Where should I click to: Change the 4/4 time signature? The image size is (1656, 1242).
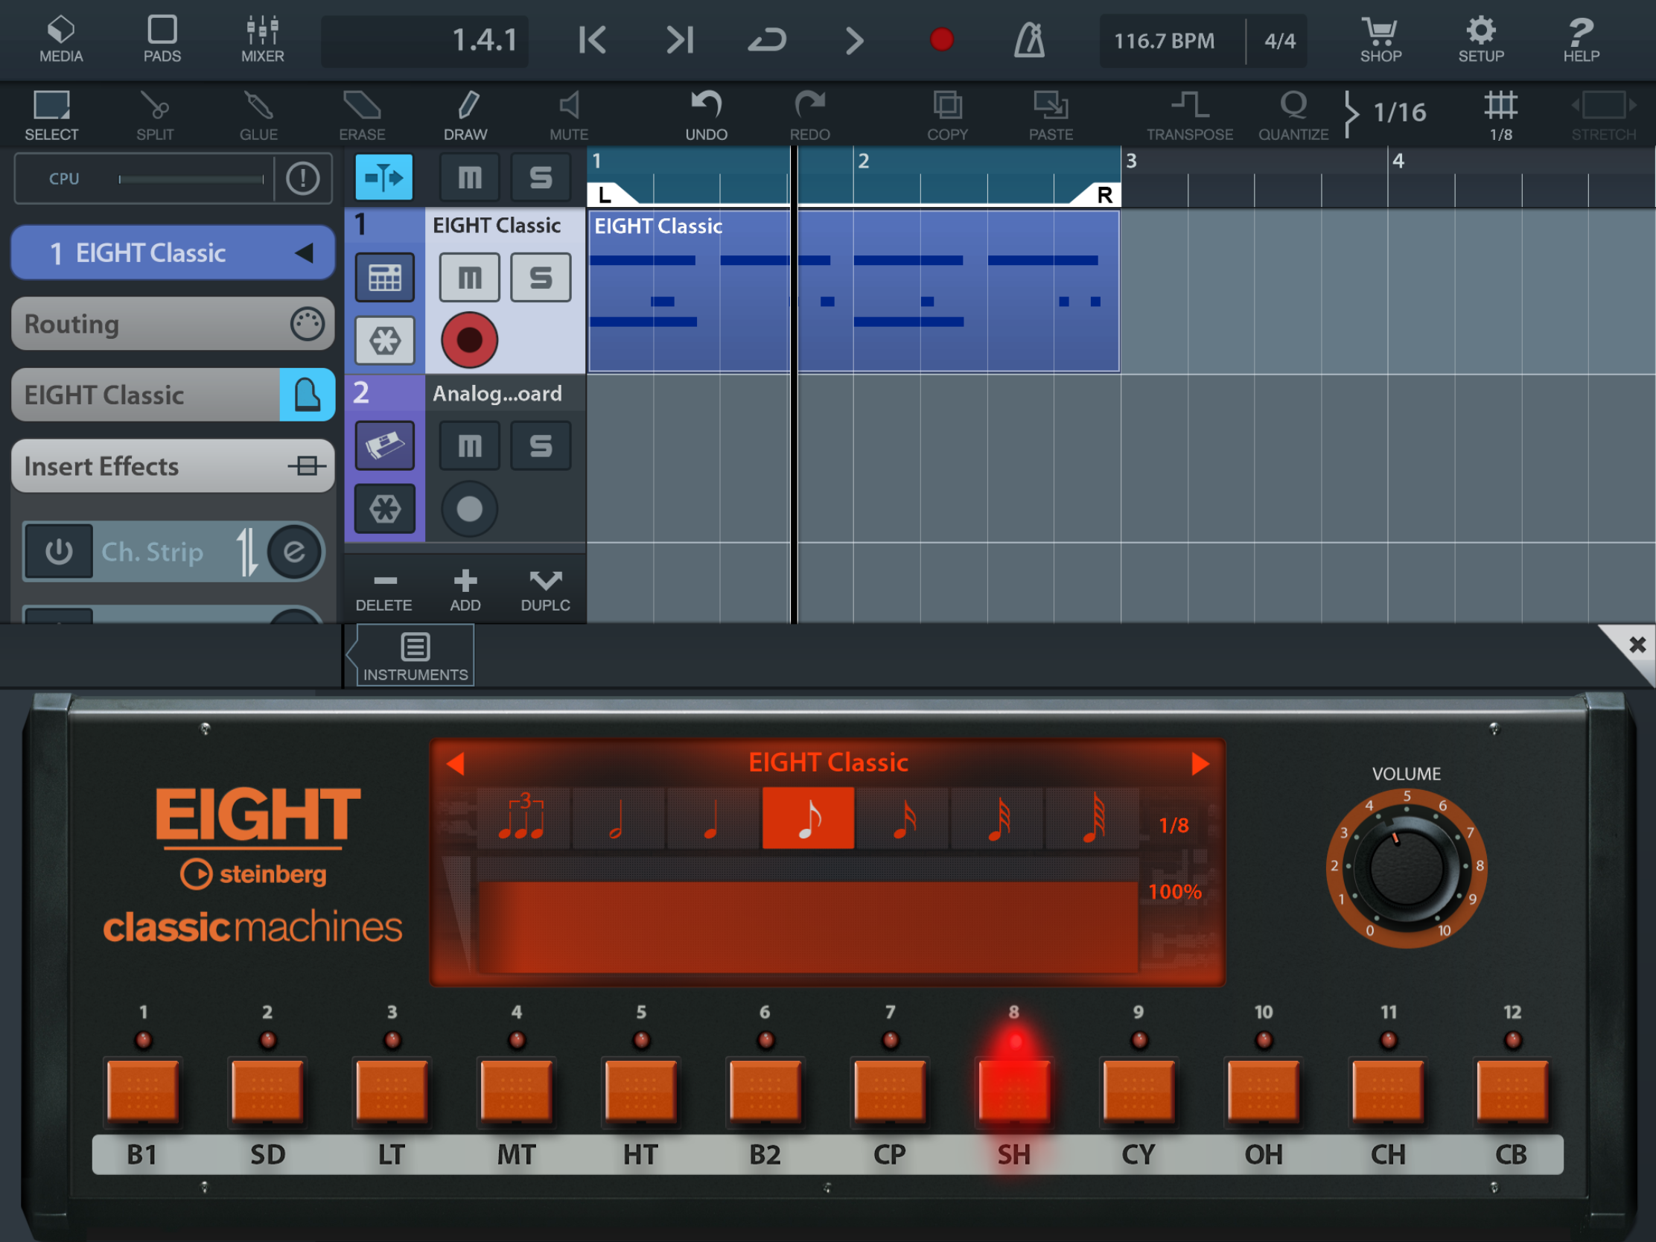click(1279, 41)
